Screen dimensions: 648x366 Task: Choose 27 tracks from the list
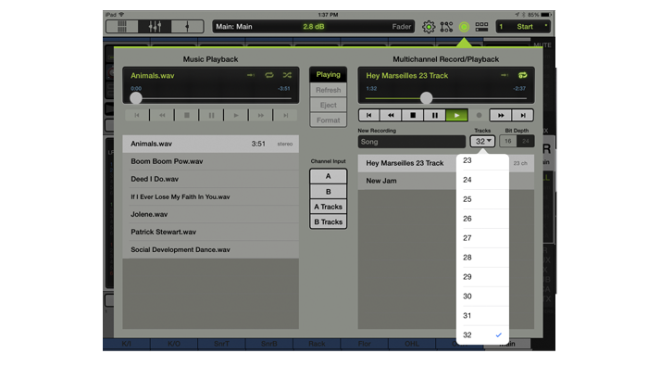(x=482, y=238)
